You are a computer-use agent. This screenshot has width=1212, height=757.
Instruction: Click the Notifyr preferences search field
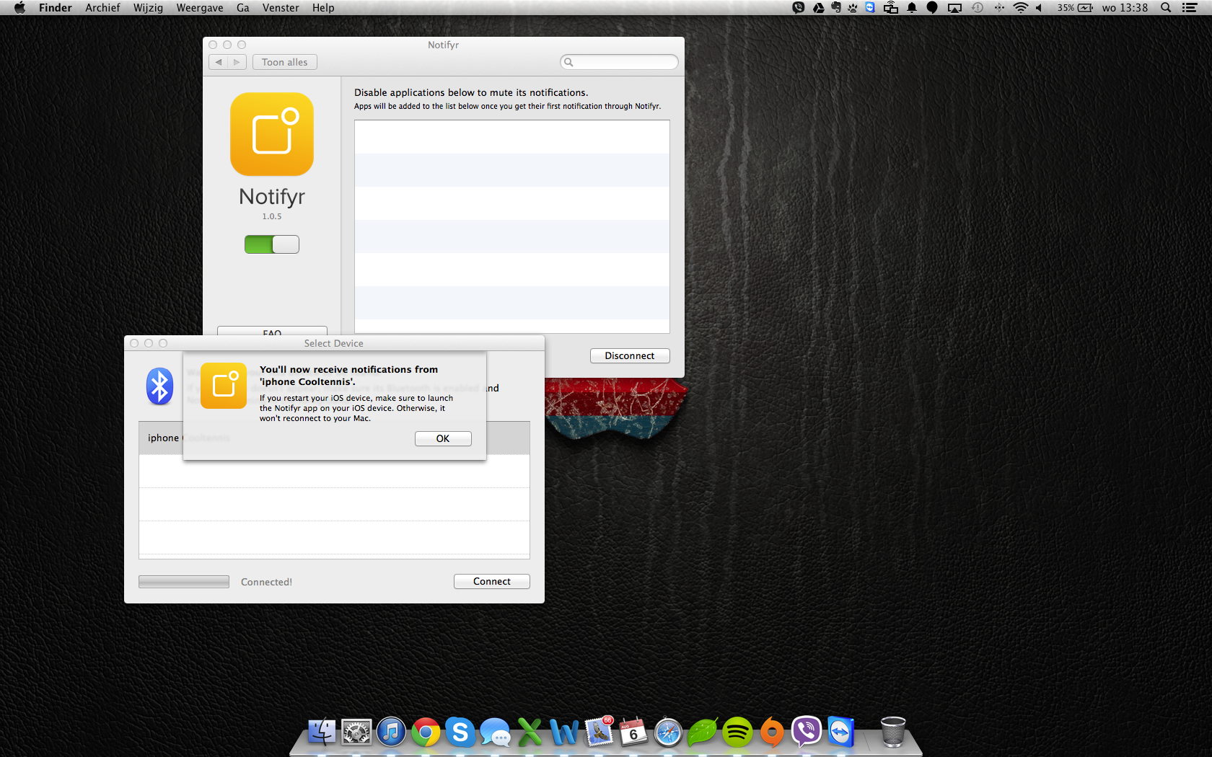(x=619, y=62)
